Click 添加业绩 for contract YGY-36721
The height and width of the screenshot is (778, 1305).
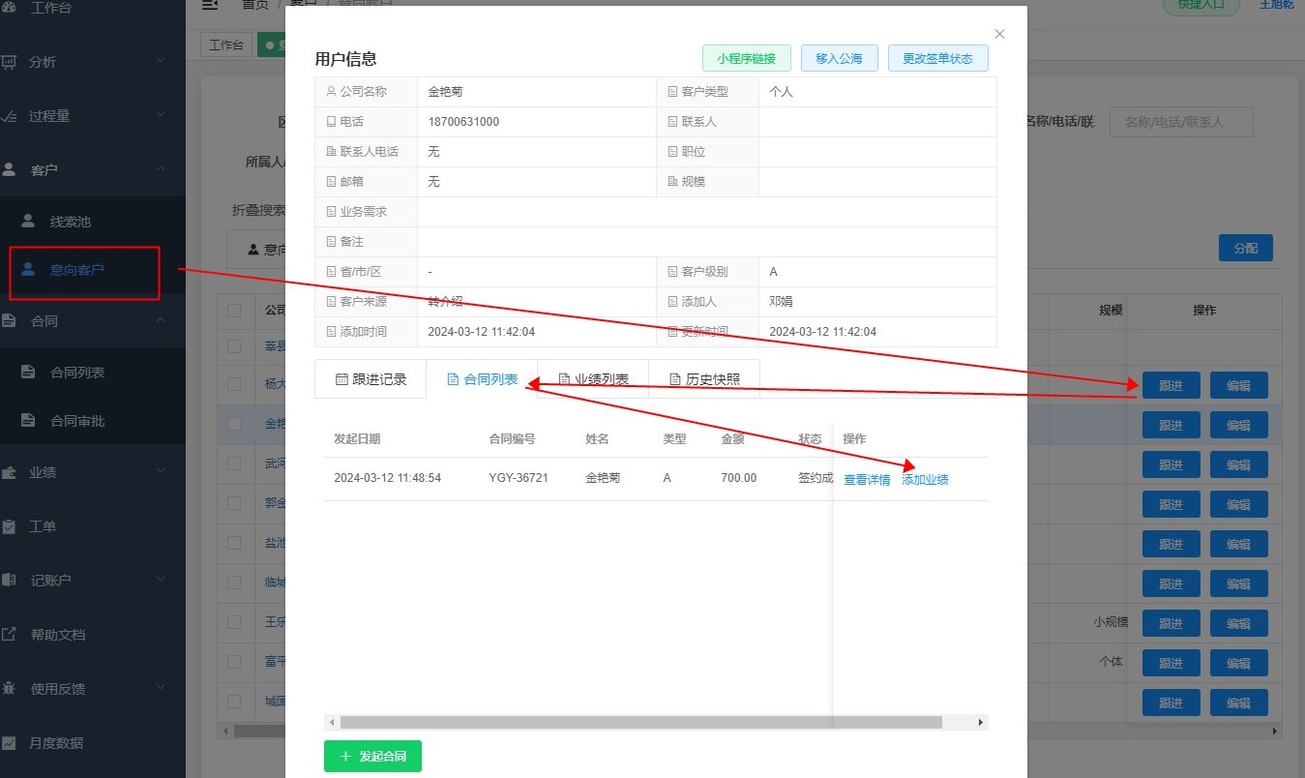tap(926, 480)
